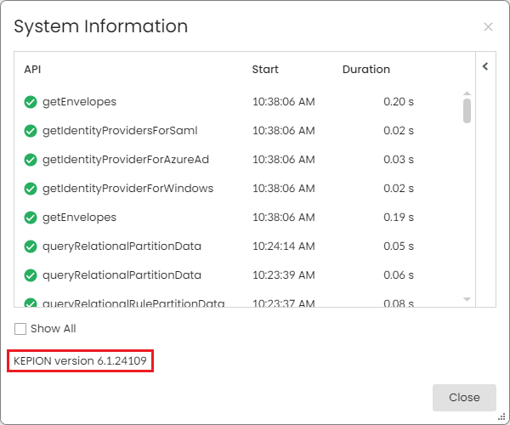This screenshot has height=425, width=510.
Task: Click the check icon beside the 10:24:14 AM queryRelationalPartitionData
Action: (31, 246)
